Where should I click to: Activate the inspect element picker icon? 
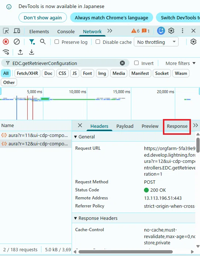6,31
